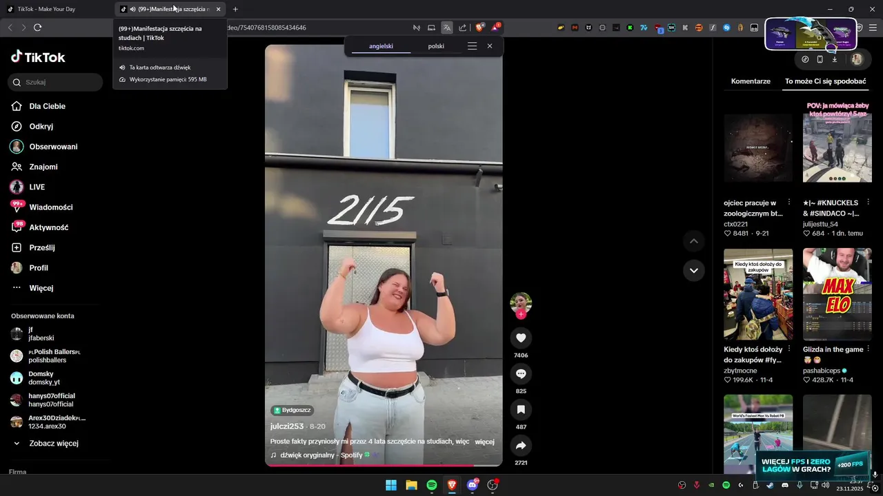Viewport: 883px width, 496px height.
Task: Open the TikTok download app icon
Action: [834, 59]
